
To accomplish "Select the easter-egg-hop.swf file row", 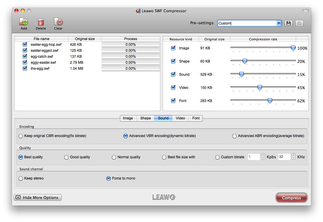I will pyautogui.click(x=87, y=44).
